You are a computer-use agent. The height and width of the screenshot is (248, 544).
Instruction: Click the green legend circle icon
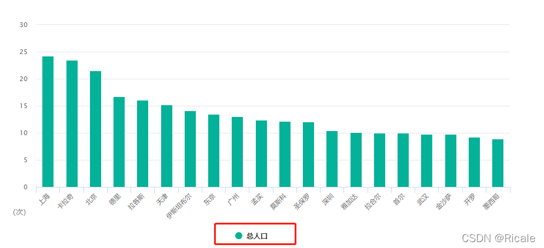coord(239,236)
